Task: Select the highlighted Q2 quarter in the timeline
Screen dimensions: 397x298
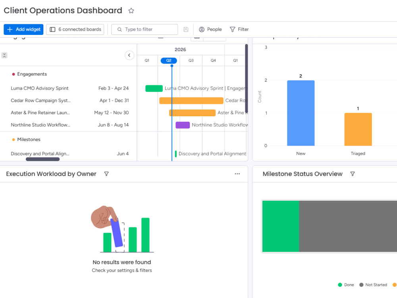Action: pos(169,60)
